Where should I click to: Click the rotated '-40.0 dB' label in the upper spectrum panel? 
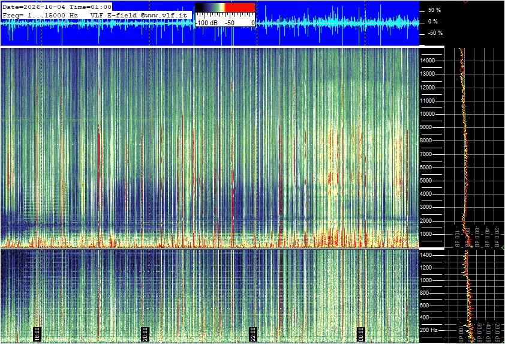tap(488, 235)
